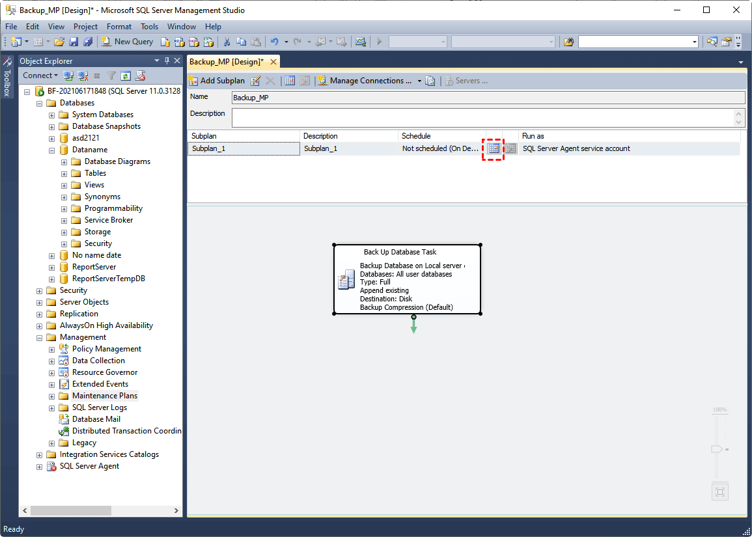752x537 pixels.
Task: Close the Backup_MP [Design] tab
Action: coord(273,62)
